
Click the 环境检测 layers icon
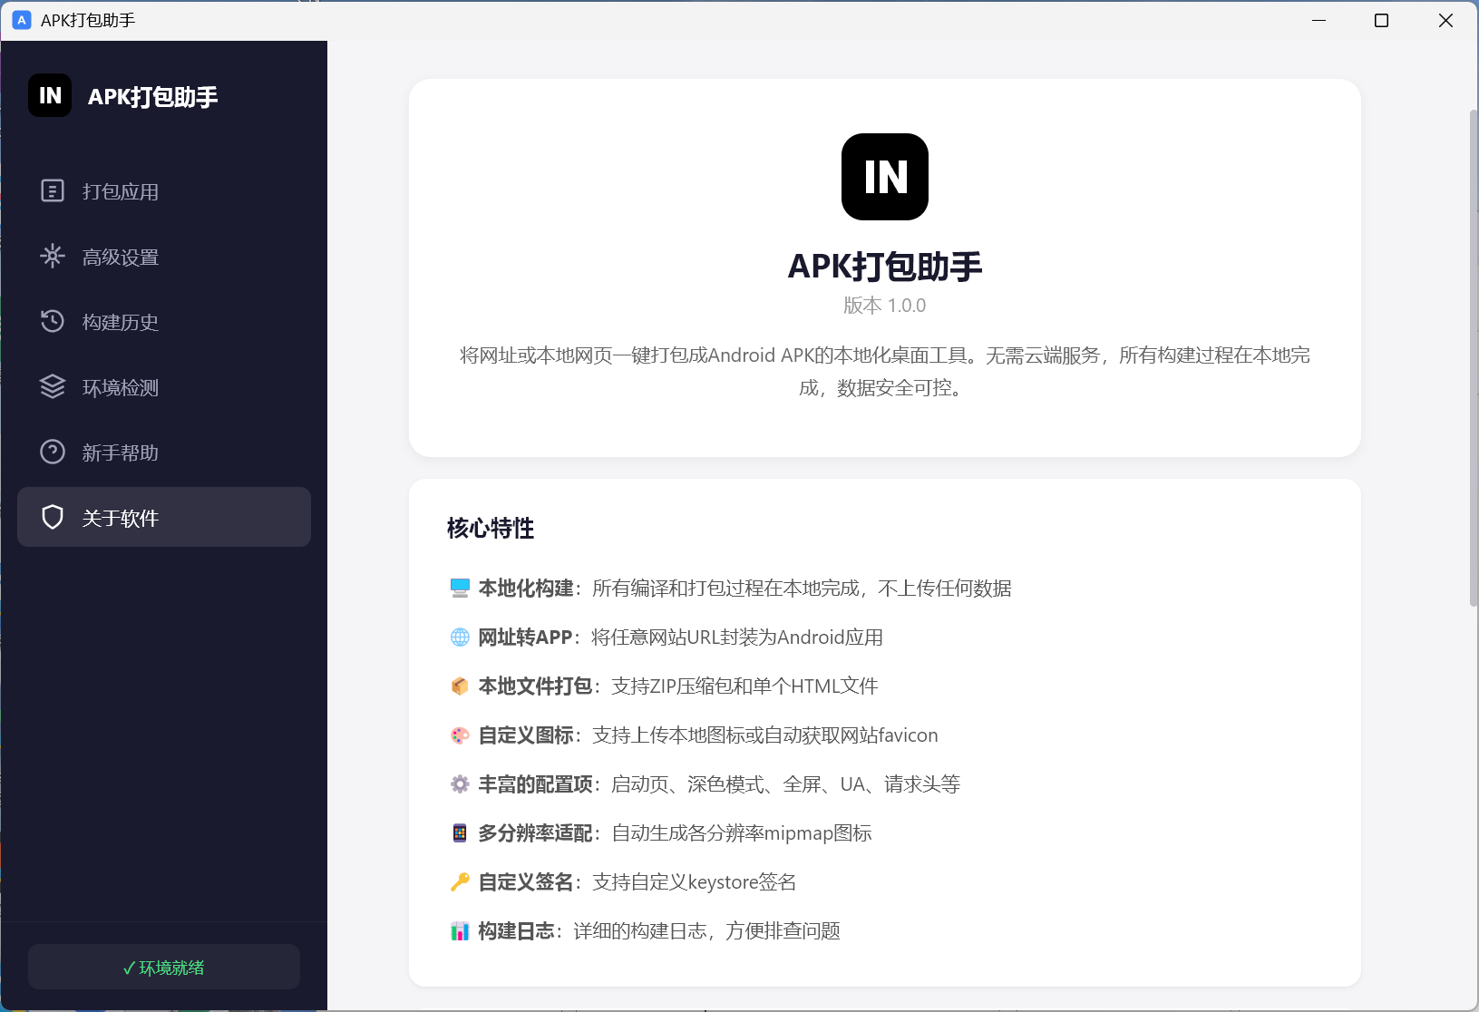(53, 386)
